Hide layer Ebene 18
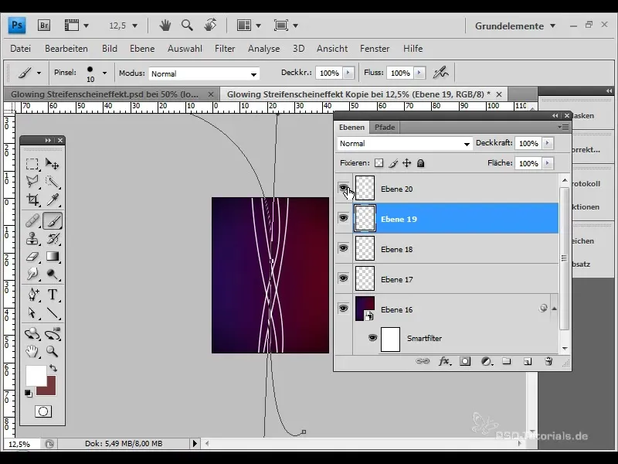Screen dimensions: 618x464 point(344,248)
